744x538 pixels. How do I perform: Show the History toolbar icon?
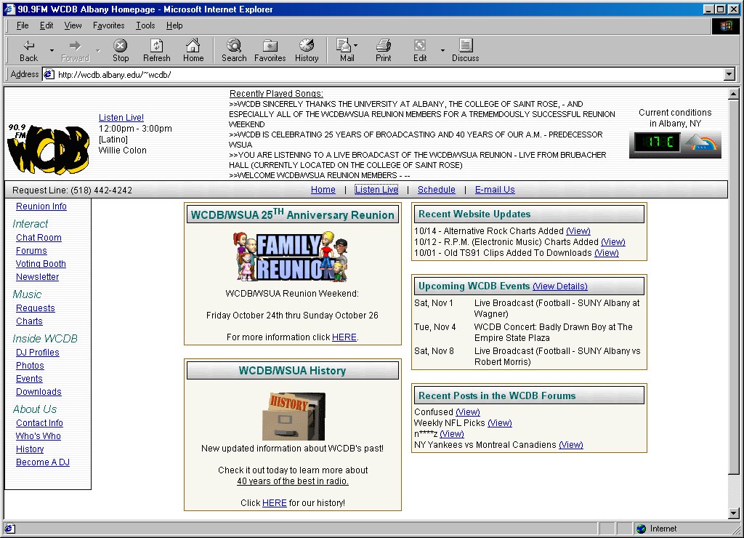[x=307, y=46]
